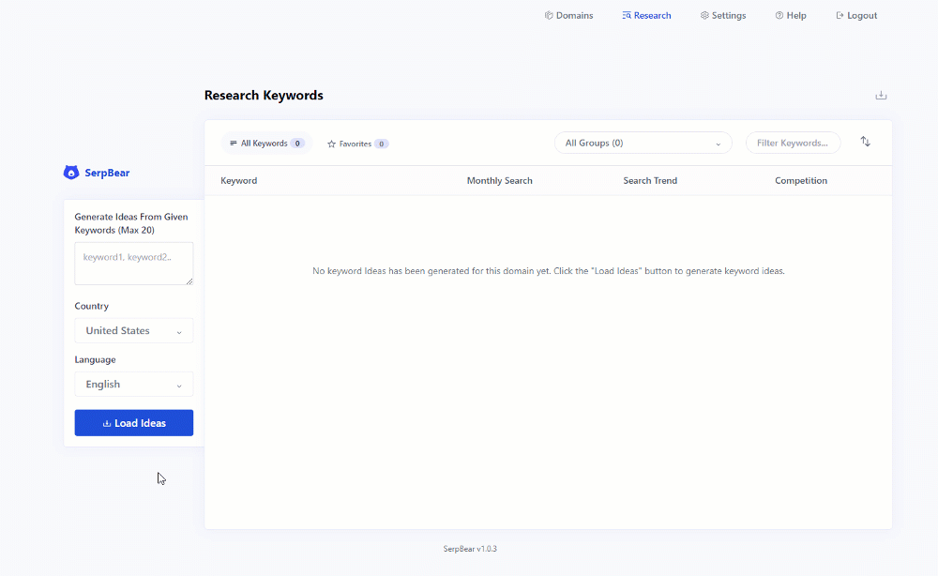Click the filter lines icon on All Keywords
The width and height of the screenshot is (938, 576).
233,143
